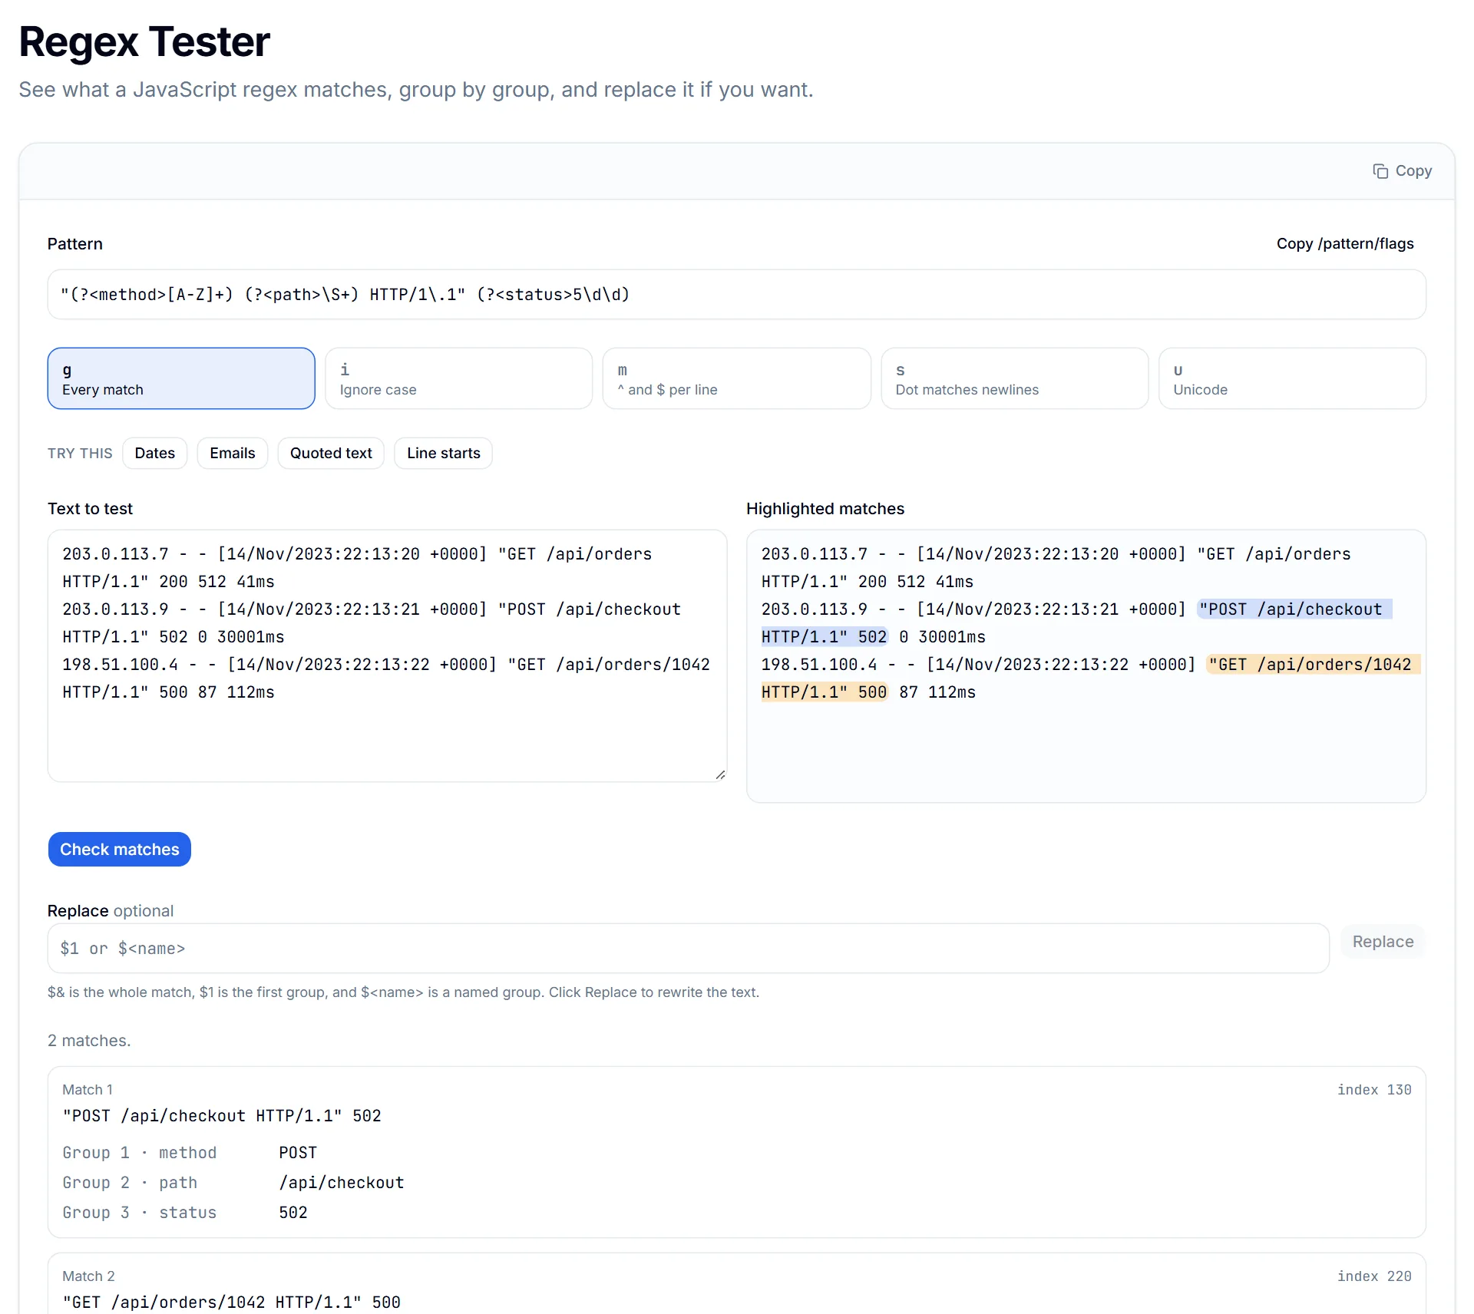Click the Match 1 label

(88, 1090)
